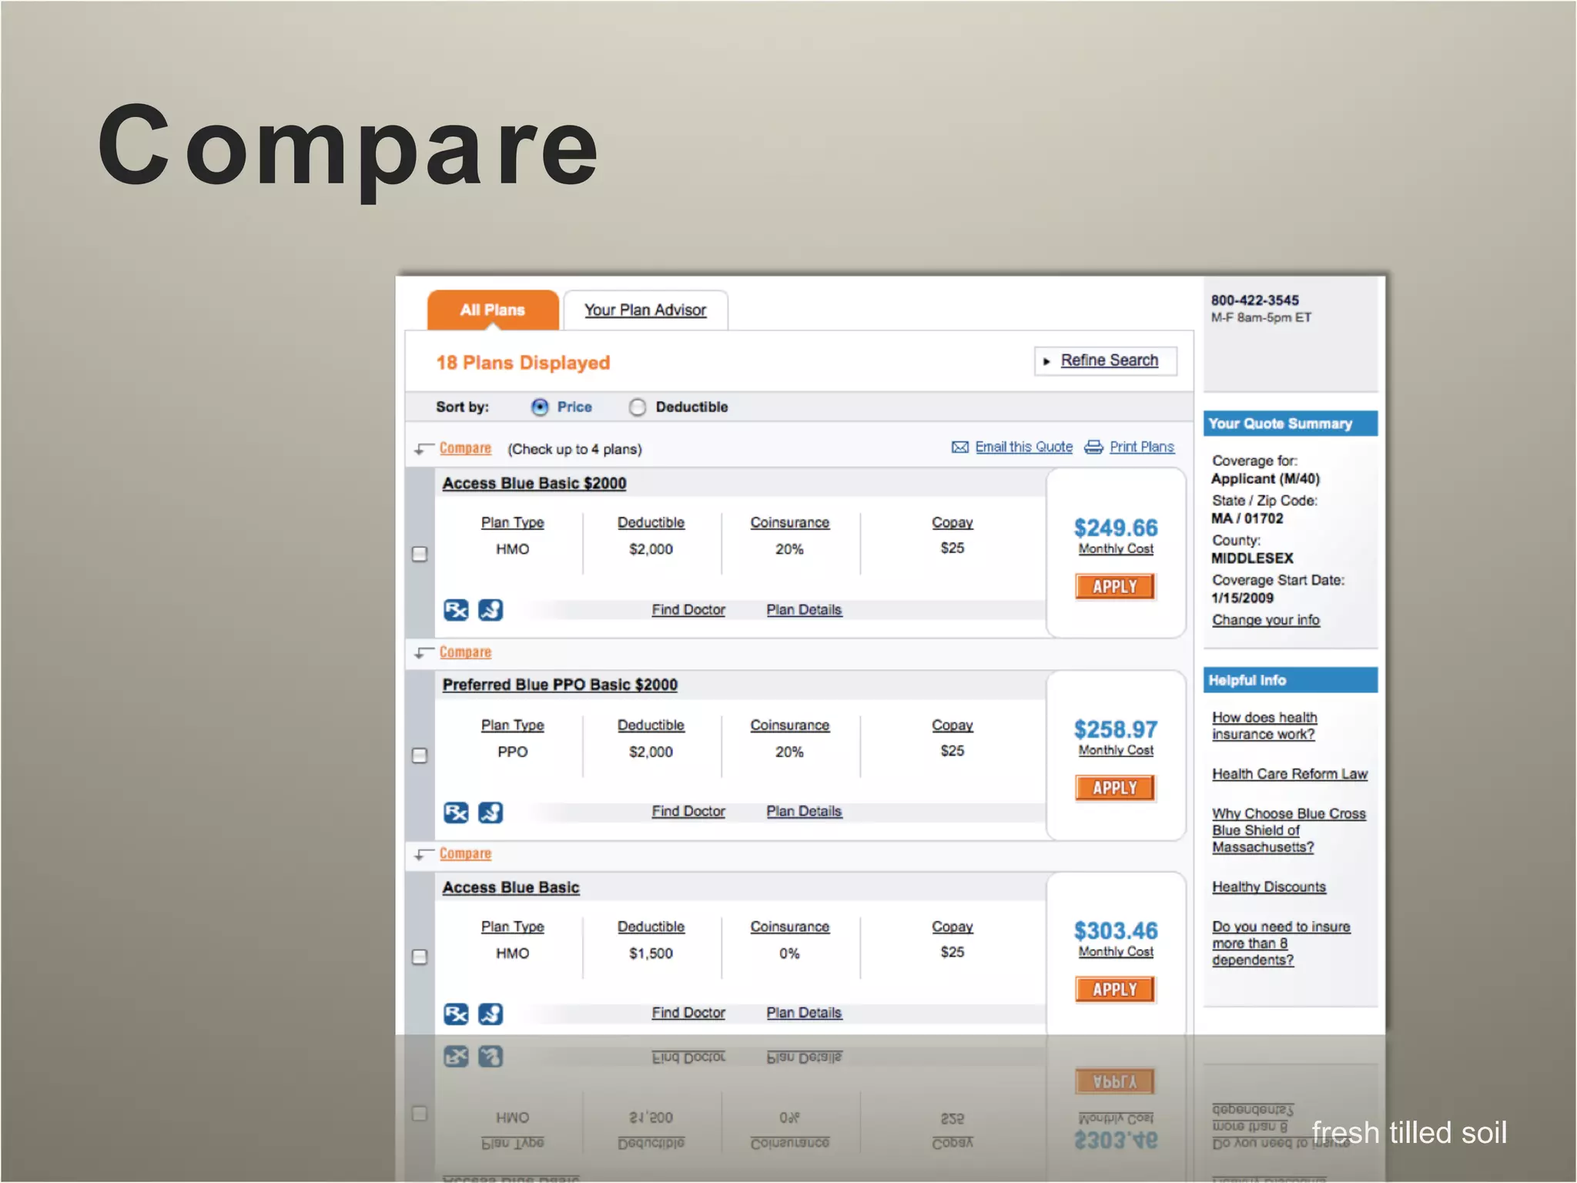The width and height of the screenshot is (1577, 1183).
Task: Click the maternity icon for Access Blue Basic $2000
Action: tap(491, 610)
